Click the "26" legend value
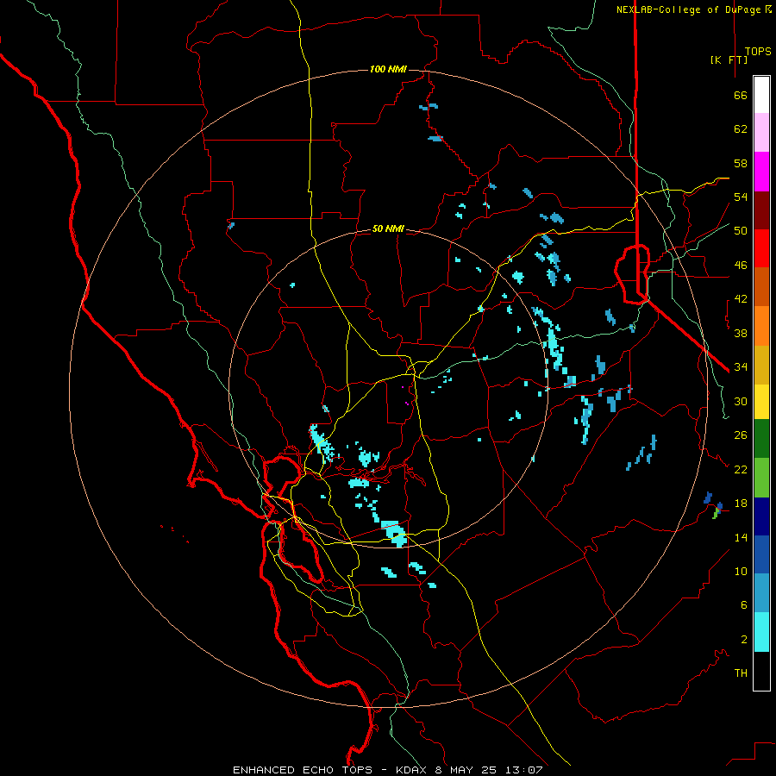The image size is (776, 776). 741,435
